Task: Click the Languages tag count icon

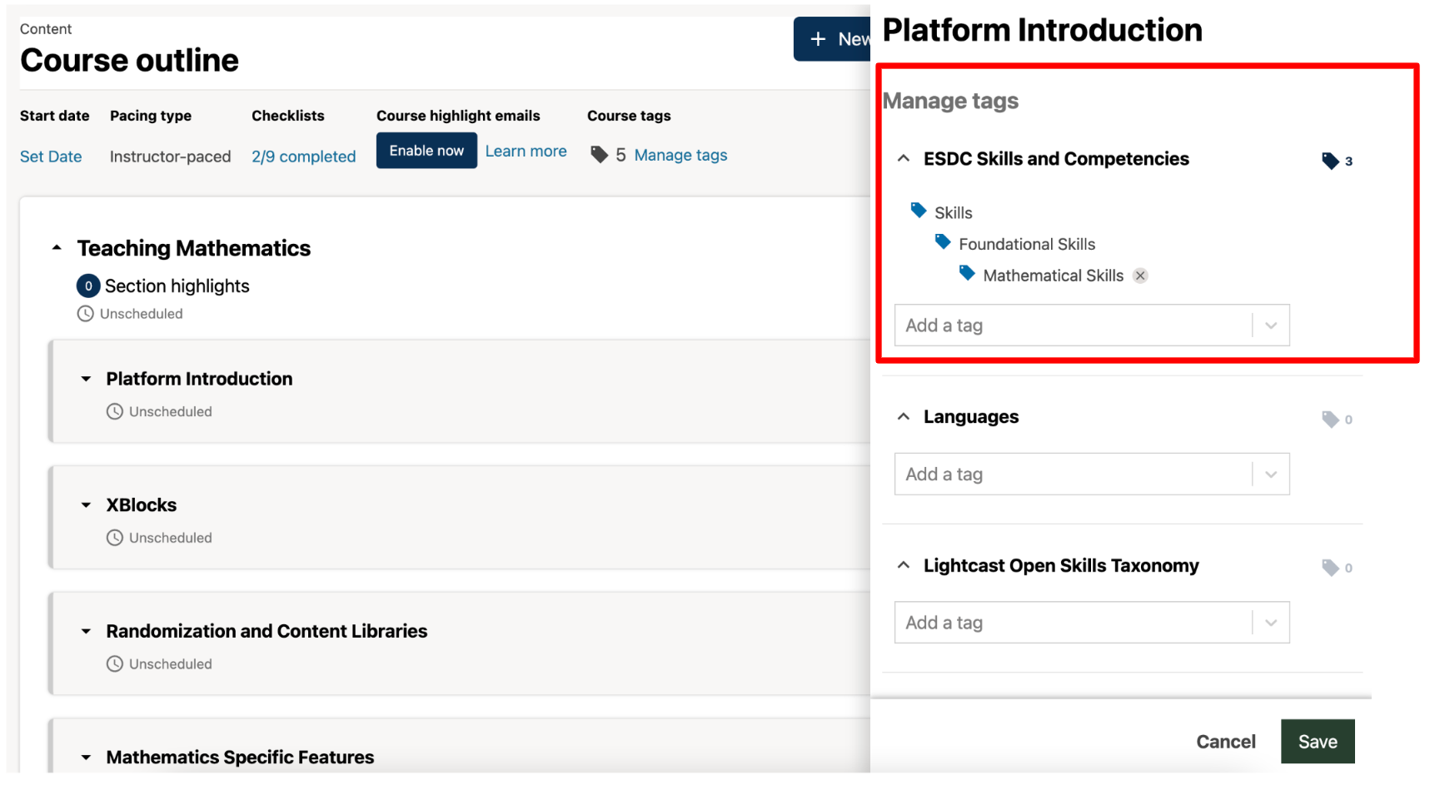Action: [x=1330, y=420]
